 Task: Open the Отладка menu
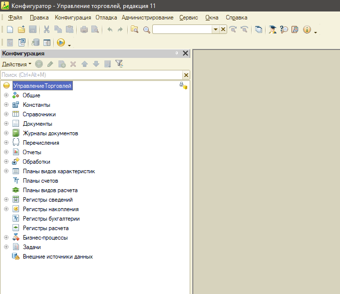[106, 17]
